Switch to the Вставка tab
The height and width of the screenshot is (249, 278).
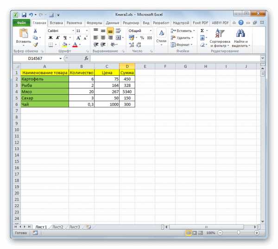pyautogui.click(x=56, y=23)
